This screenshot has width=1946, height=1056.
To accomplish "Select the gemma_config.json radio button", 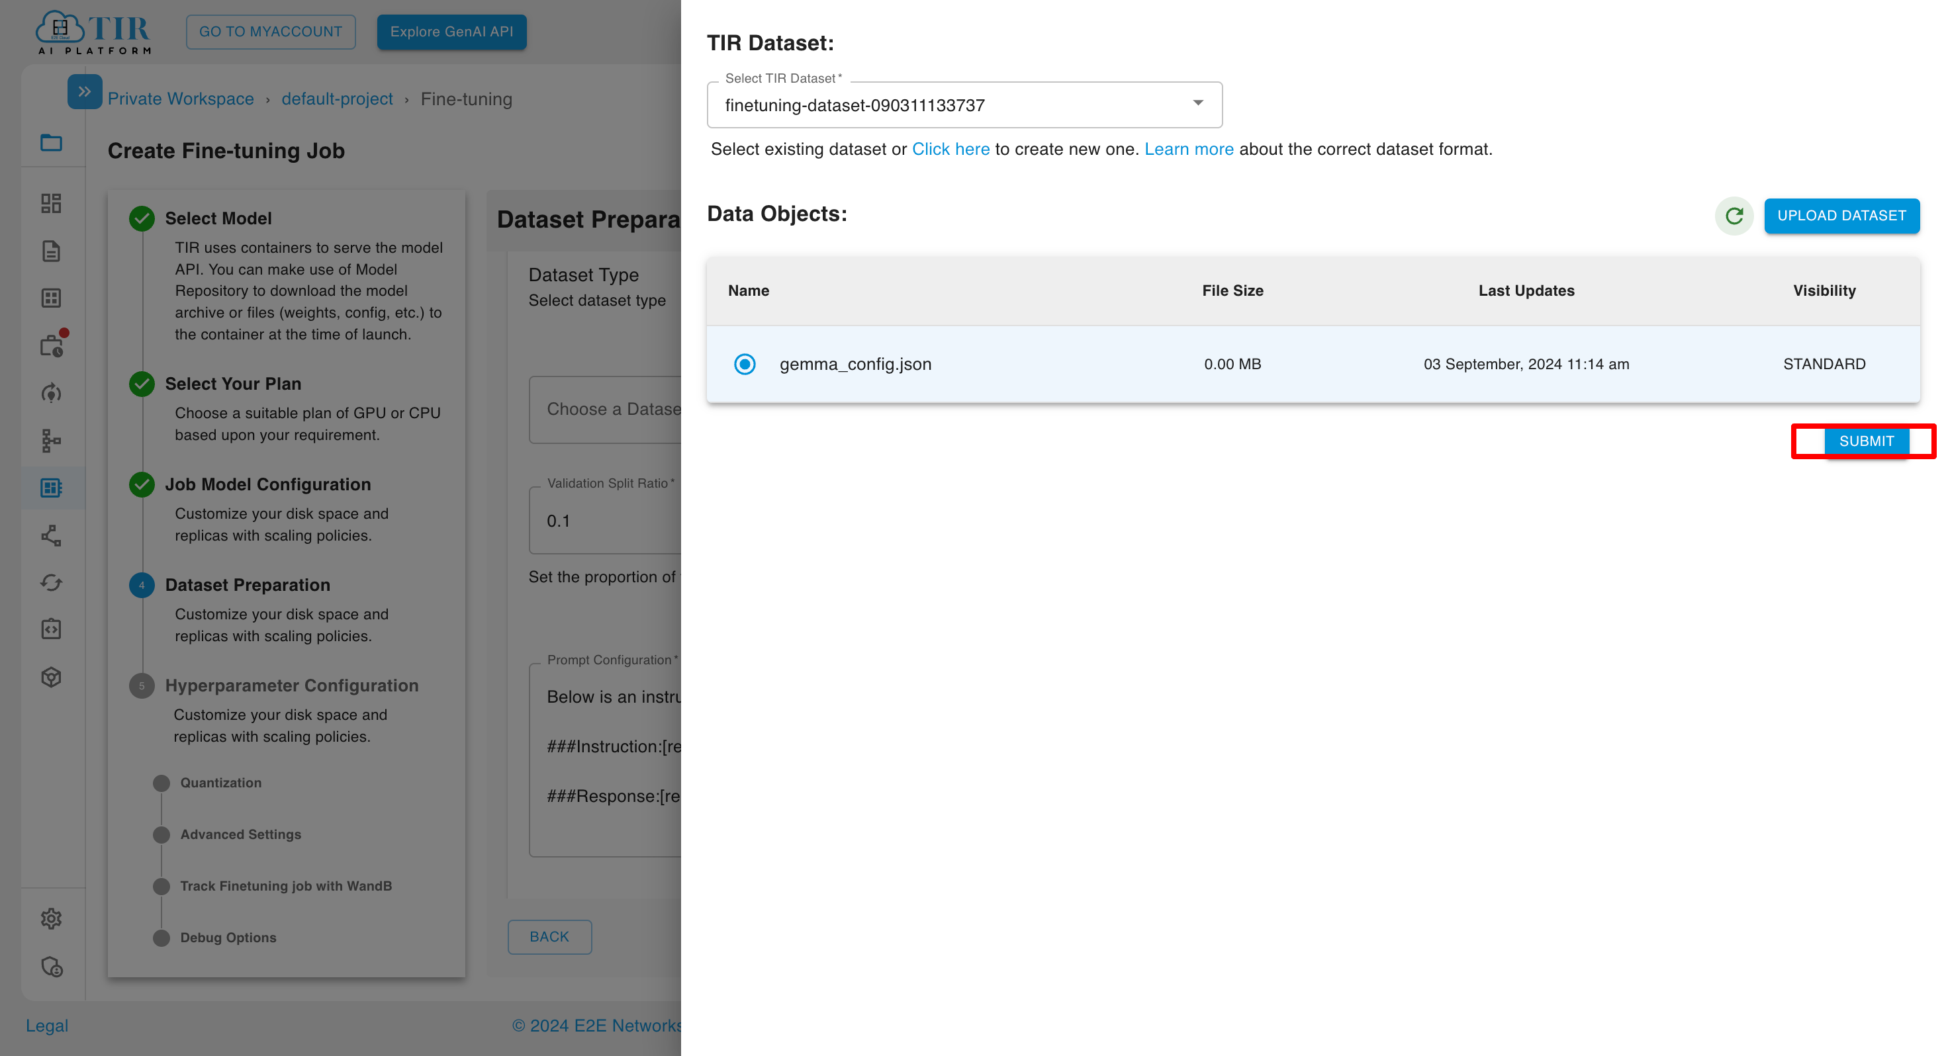I will point(745,364).
